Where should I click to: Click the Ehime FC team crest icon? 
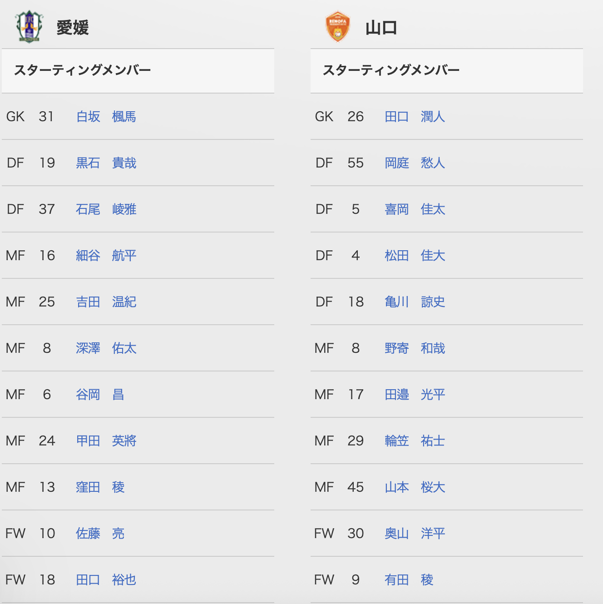29,27
